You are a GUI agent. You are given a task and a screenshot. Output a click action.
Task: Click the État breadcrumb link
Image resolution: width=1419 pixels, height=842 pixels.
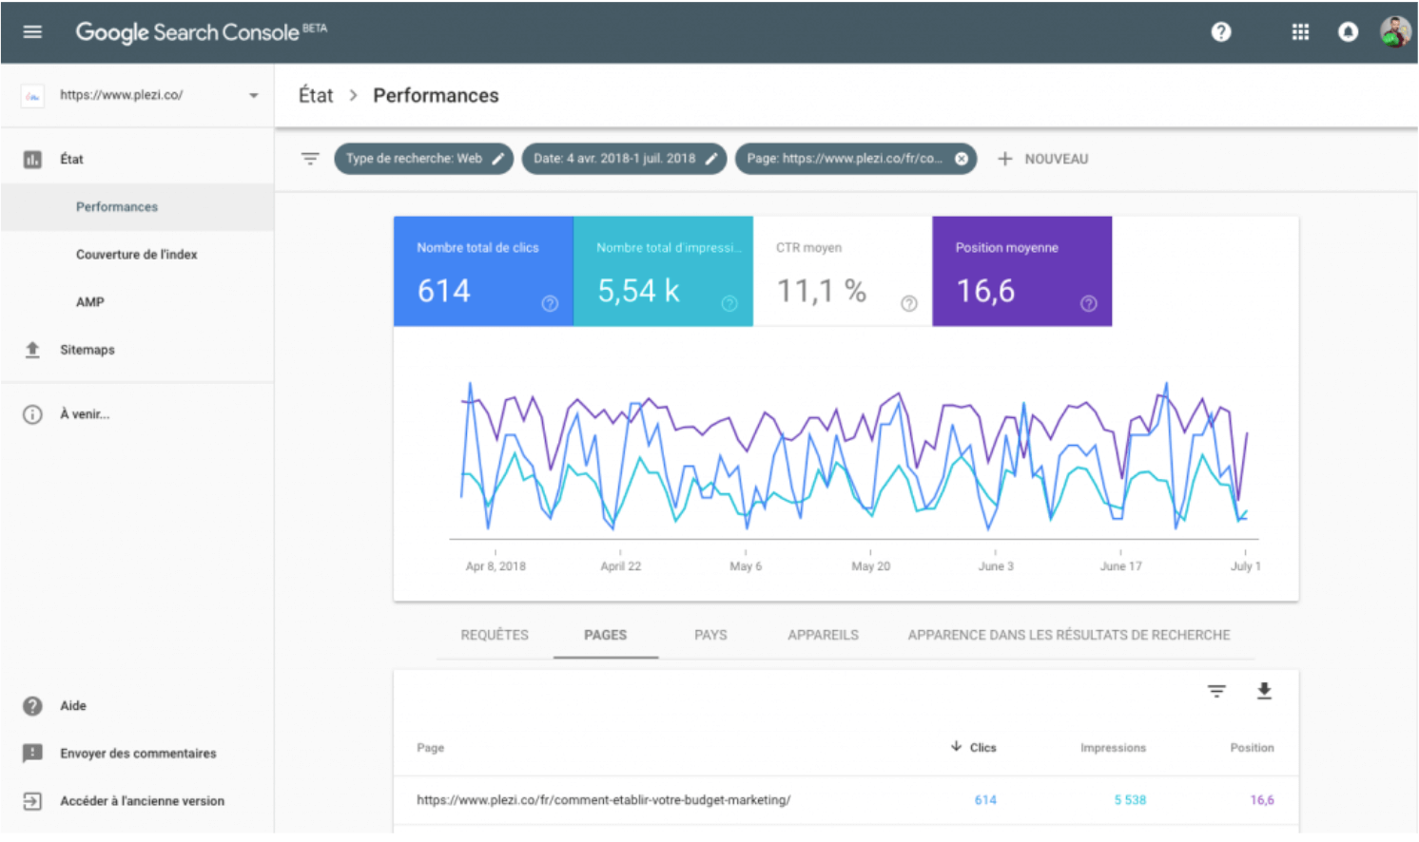[x=316, y=95]
